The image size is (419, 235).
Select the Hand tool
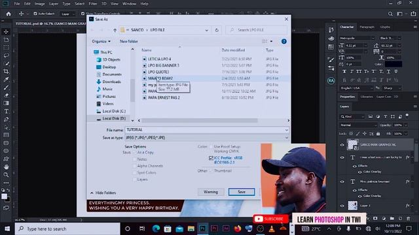coord(6,167)
